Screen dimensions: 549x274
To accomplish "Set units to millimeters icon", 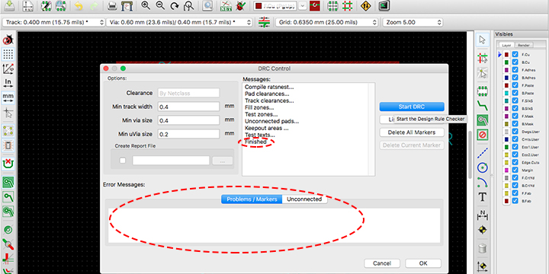I will (x=8, y=98).
